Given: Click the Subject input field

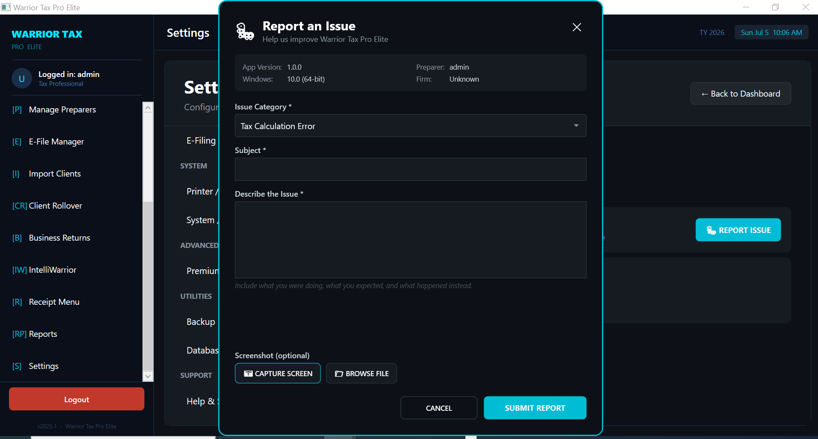Looking at the screenshot, I should [x=410, y=169].
